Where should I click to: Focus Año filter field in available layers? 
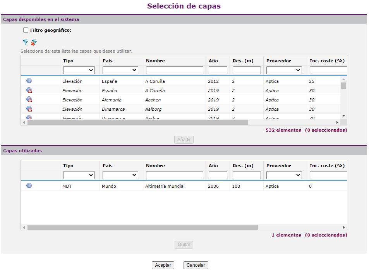pos(218,70)
